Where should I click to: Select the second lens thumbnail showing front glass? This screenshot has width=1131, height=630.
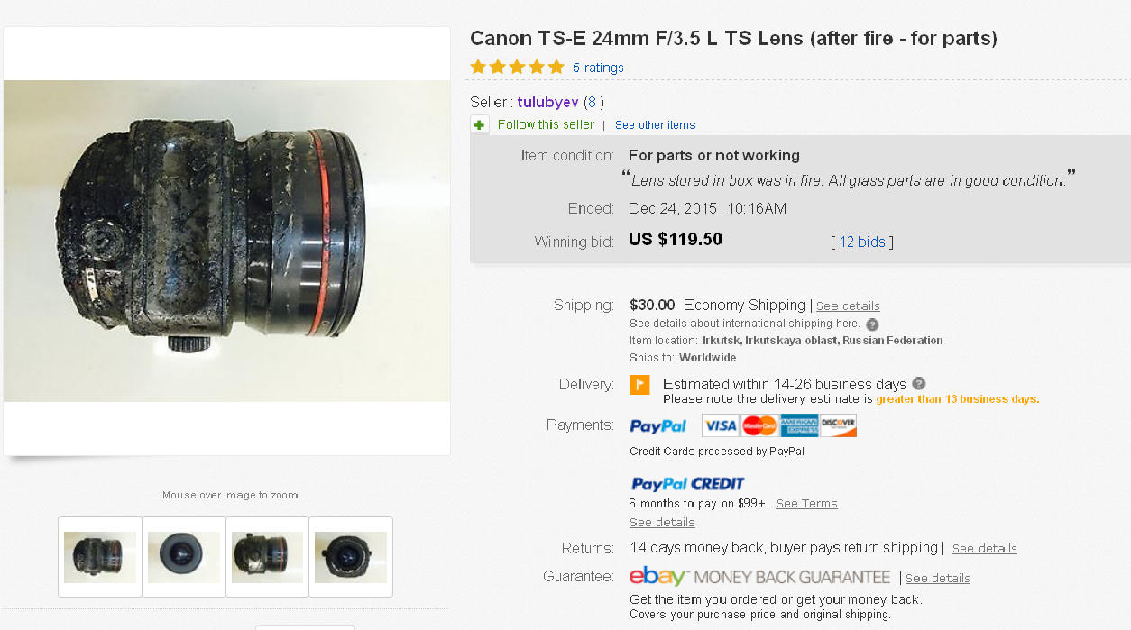pyautogui.click(x=184, y=557)
